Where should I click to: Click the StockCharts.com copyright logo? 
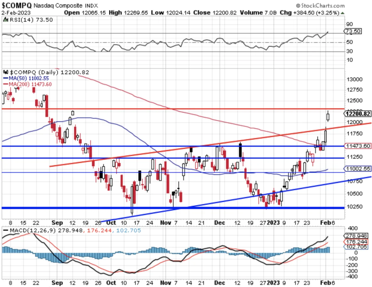[x=320, y=6]
